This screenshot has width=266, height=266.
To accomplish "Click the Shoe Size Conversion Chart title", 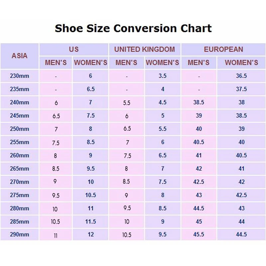I will 133,28.
